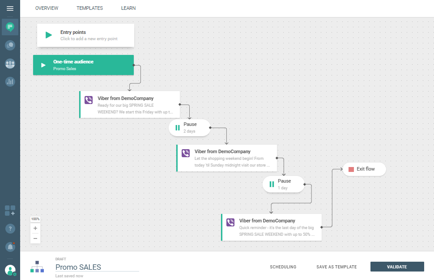This screenshot has width=434, height=280.
Task: Zoom out with the minus button
Action: point(35,238)
